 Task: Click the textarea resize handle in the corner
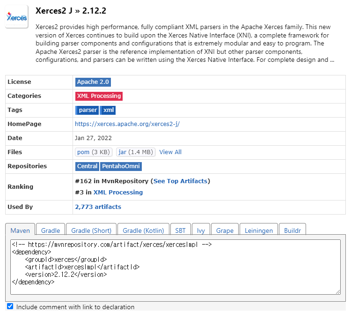[x=338, y=292]
